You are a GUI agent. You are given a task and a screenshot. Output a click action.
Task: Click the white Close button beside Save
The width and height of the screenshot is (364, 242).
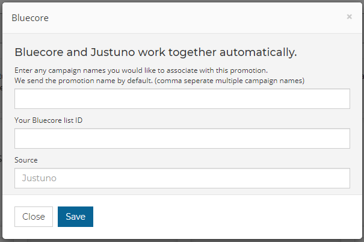coord(34,217)
